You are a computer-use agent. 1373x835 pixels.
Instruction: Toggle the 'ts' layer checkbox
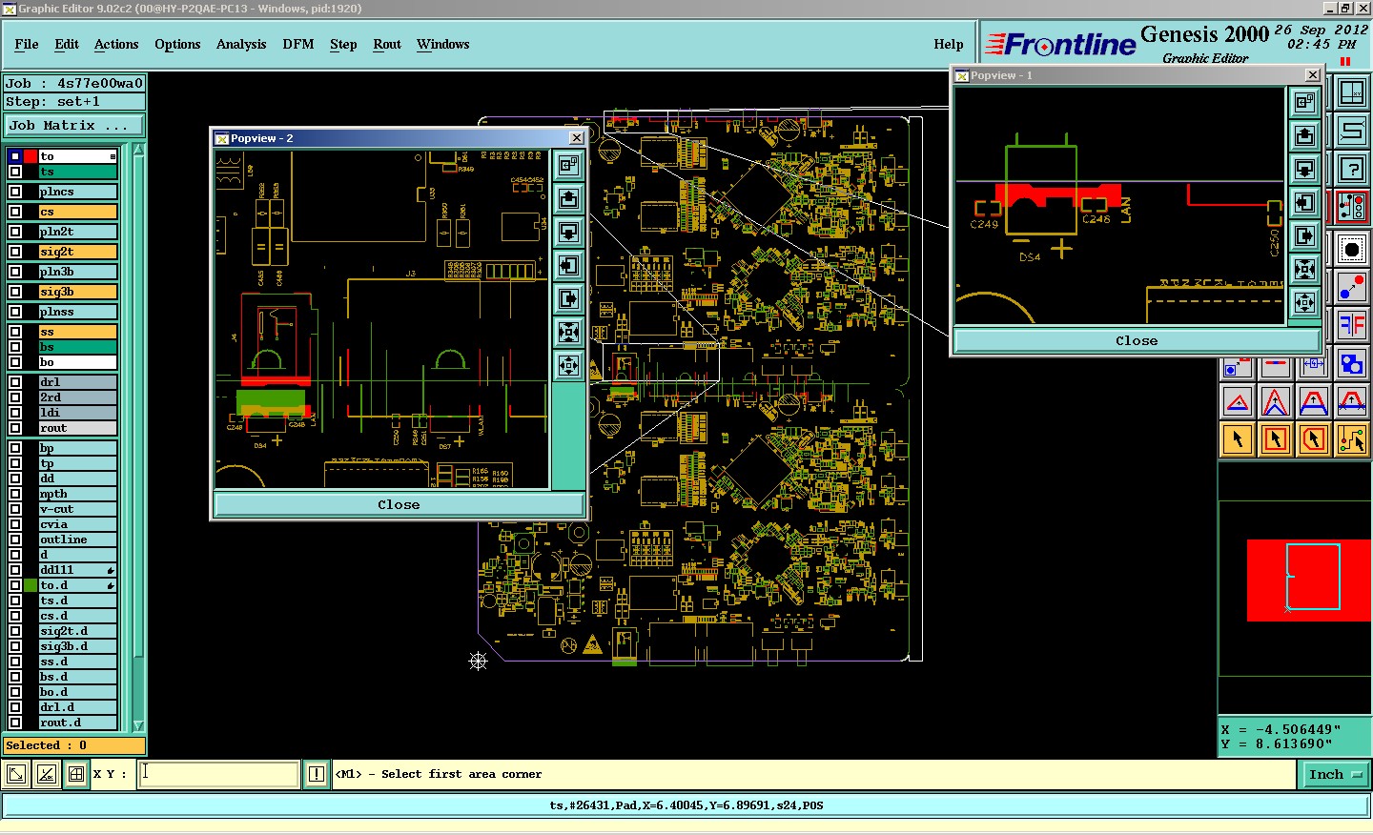click(14, 172)
